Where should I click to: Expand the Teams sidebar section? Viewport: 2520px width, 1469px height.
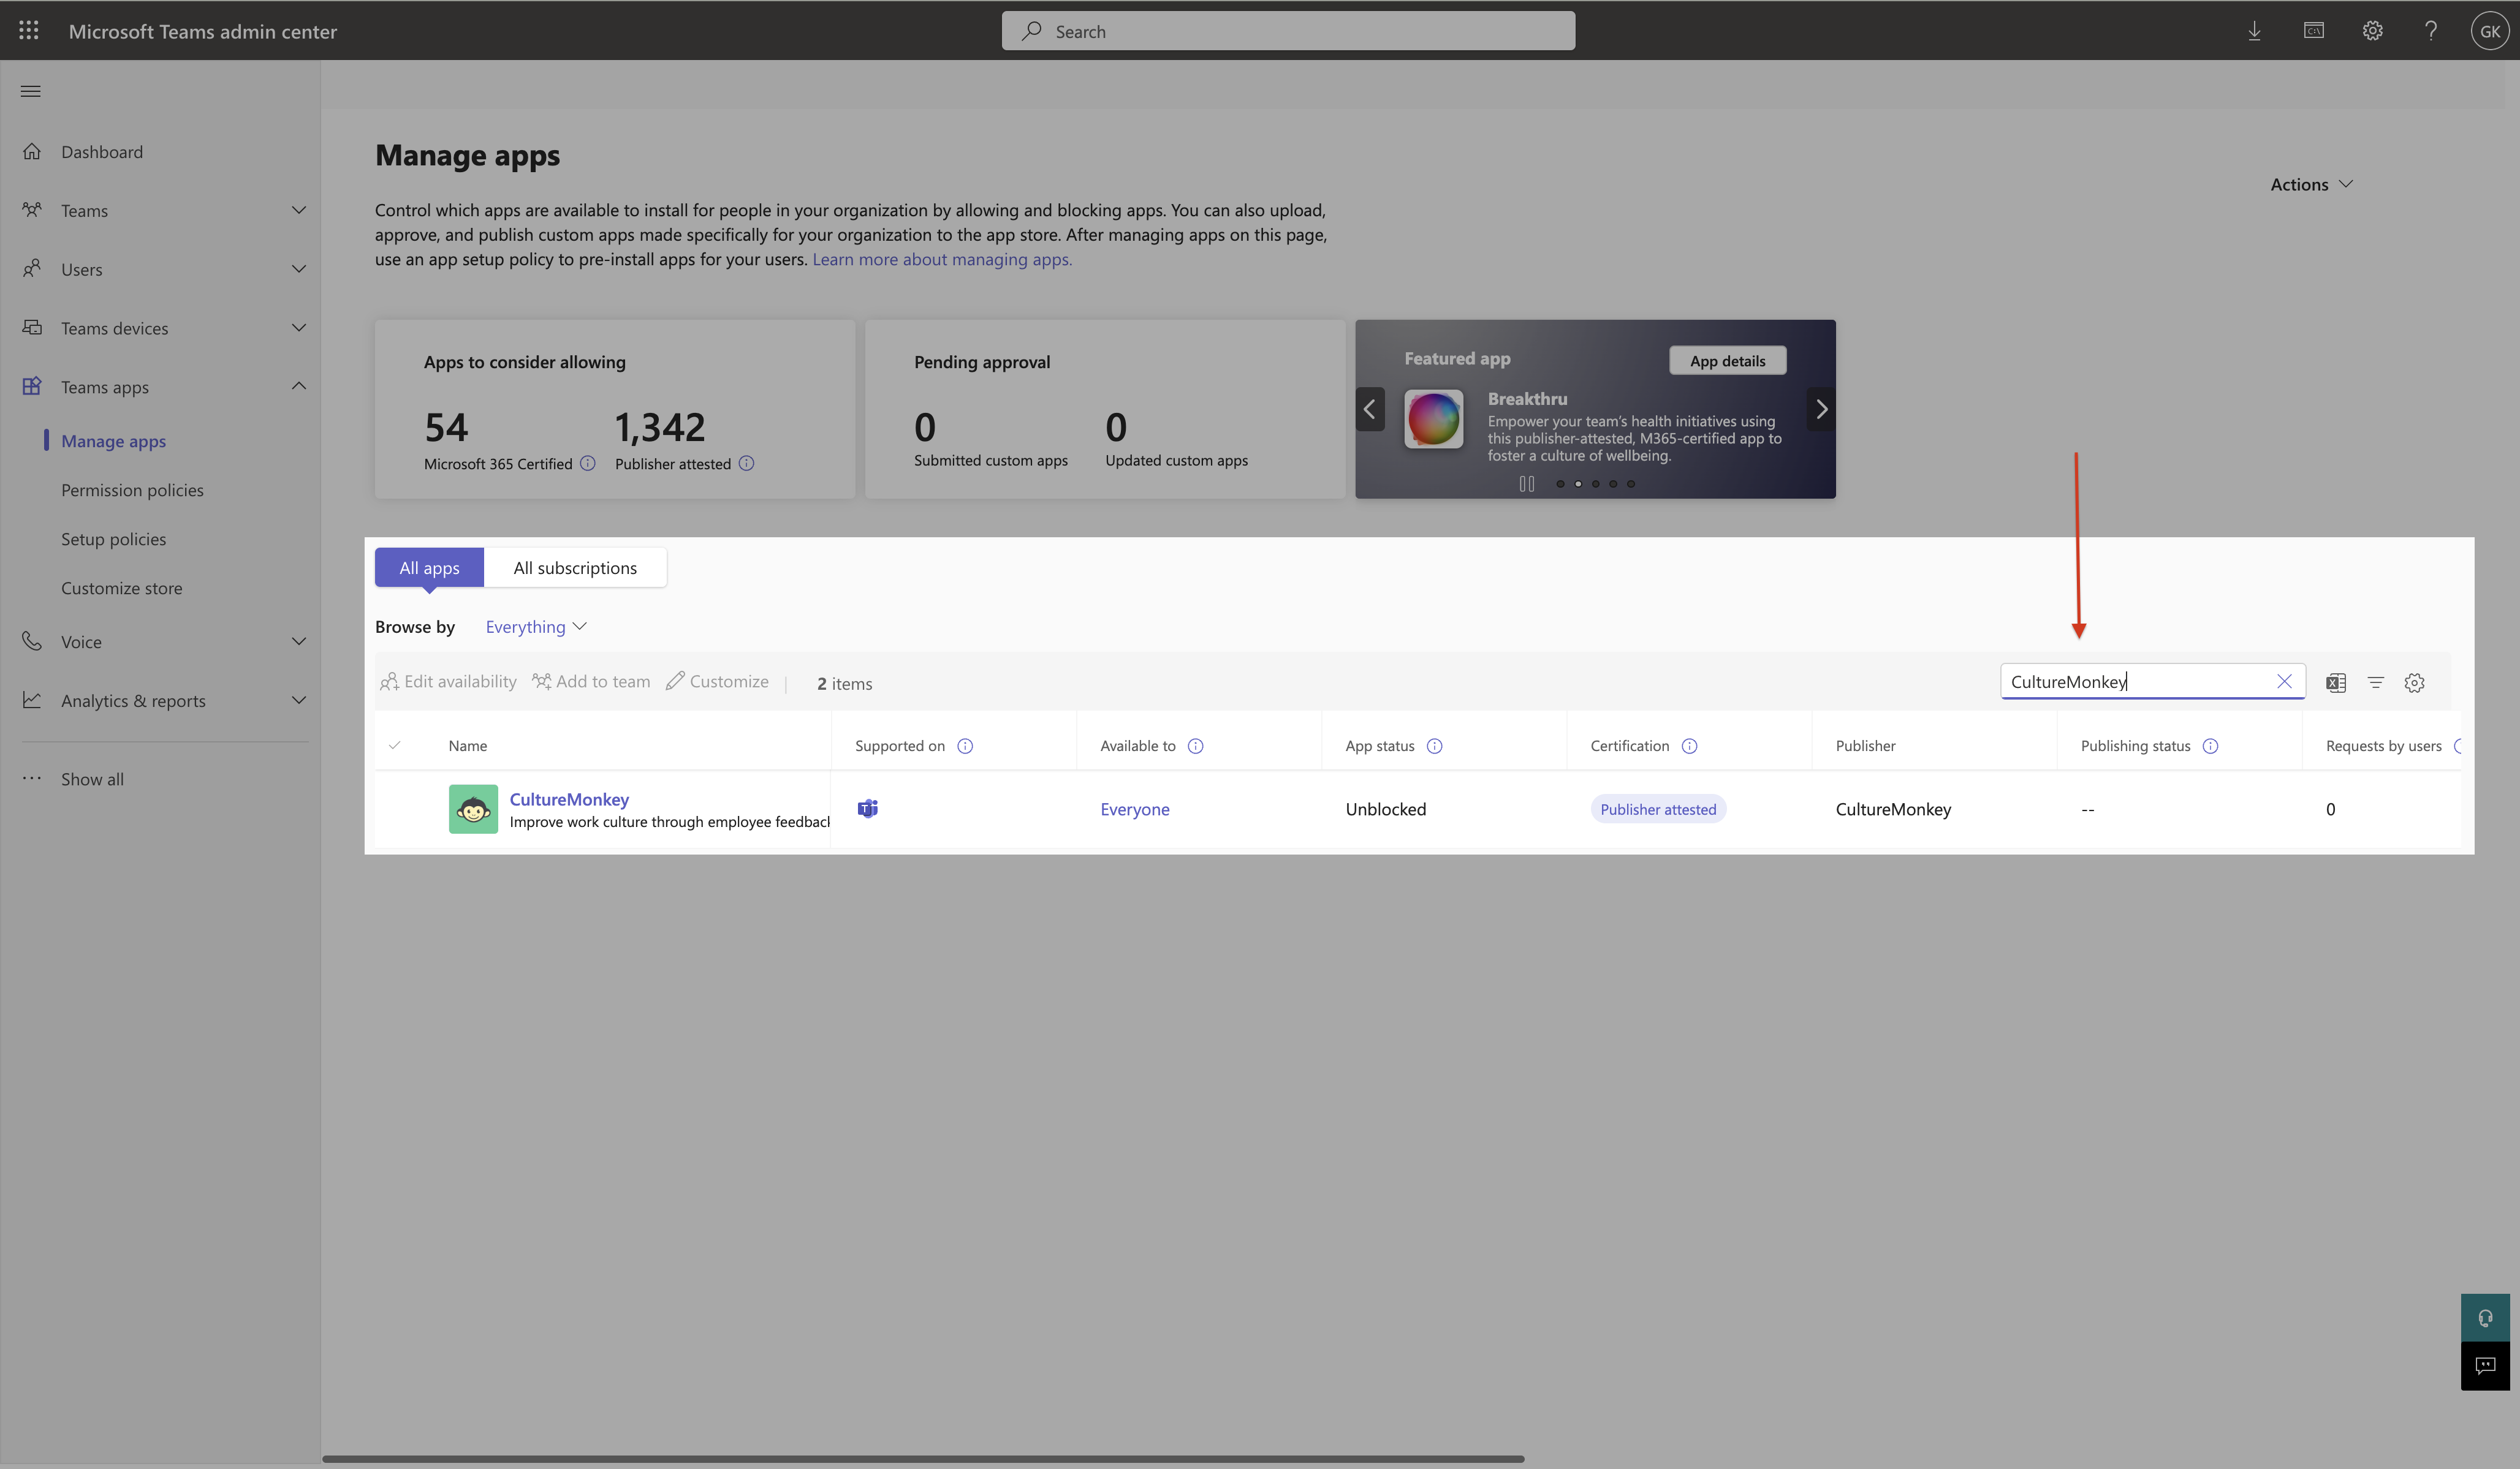tap(298, 210)
